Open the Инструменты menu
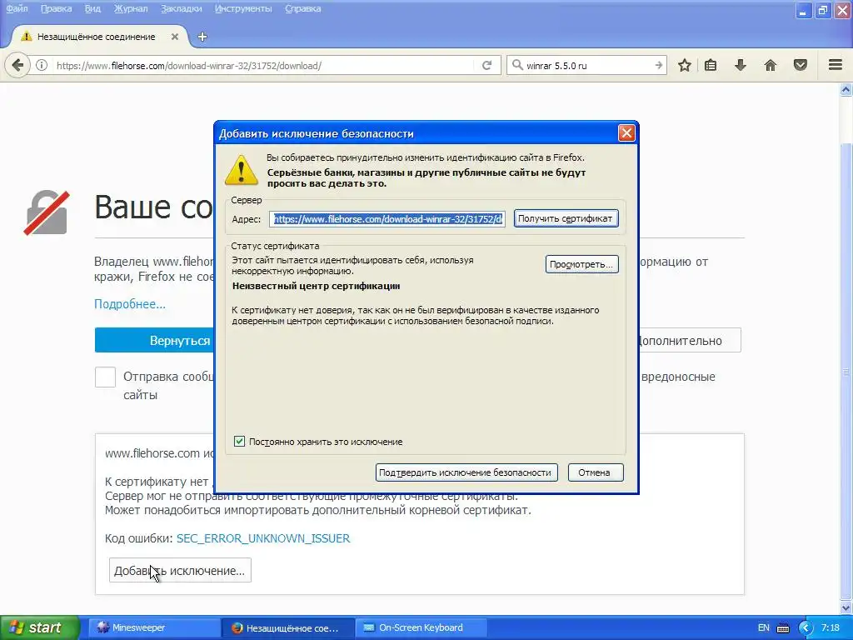 tap(243, 8)
